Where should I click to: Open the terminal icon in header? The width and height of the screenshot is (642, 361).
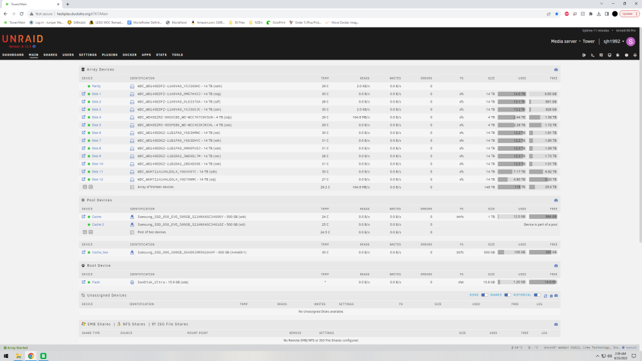[593, 55]
